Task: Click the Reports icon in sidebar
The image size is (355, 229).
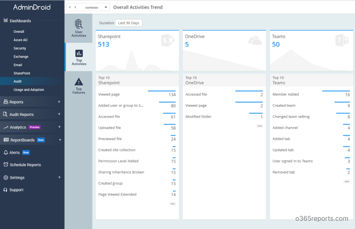Action: tap(6, 102)
